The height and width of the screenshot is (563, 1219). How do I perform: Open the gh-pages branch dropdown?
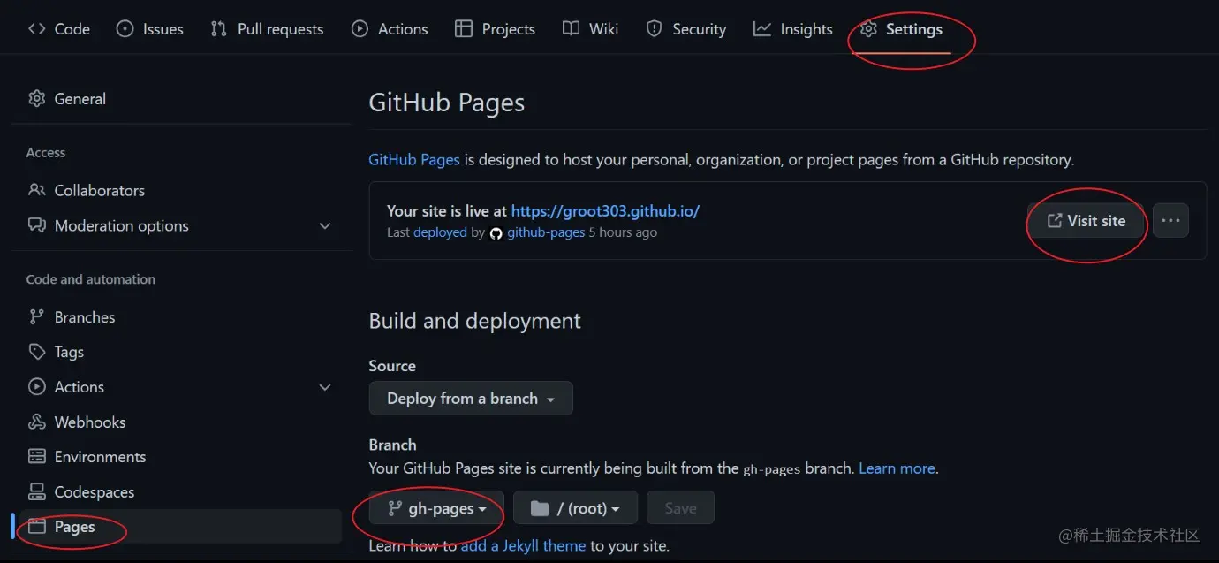[436, 508]
